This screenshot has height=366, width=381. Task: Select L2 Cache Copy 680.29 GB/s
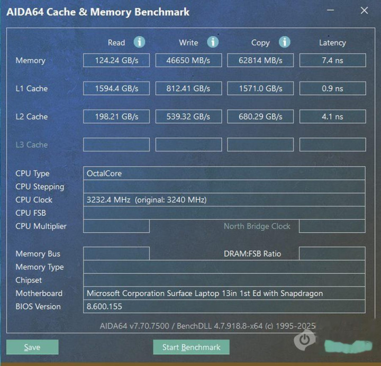260,116
